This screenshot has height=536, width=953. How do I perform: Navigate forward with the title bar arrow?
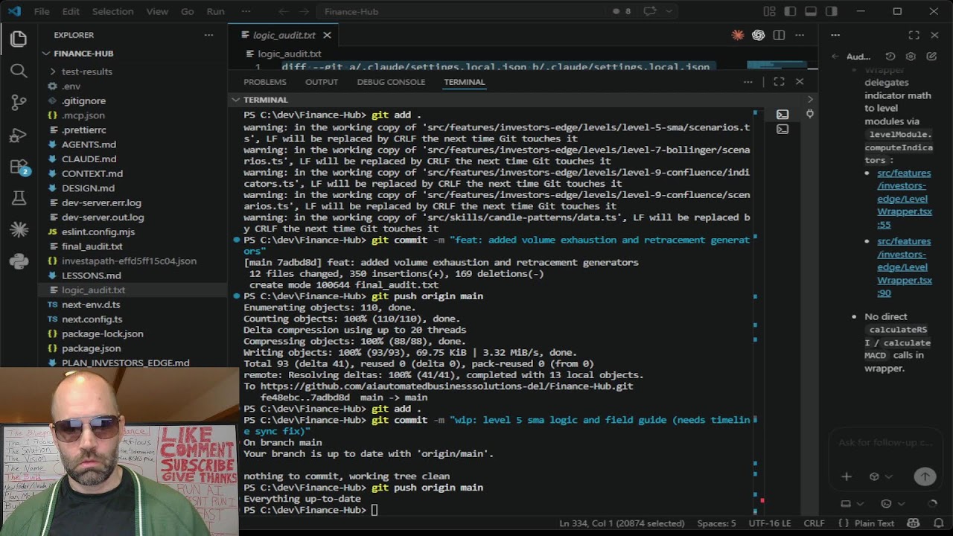(303, 11)
